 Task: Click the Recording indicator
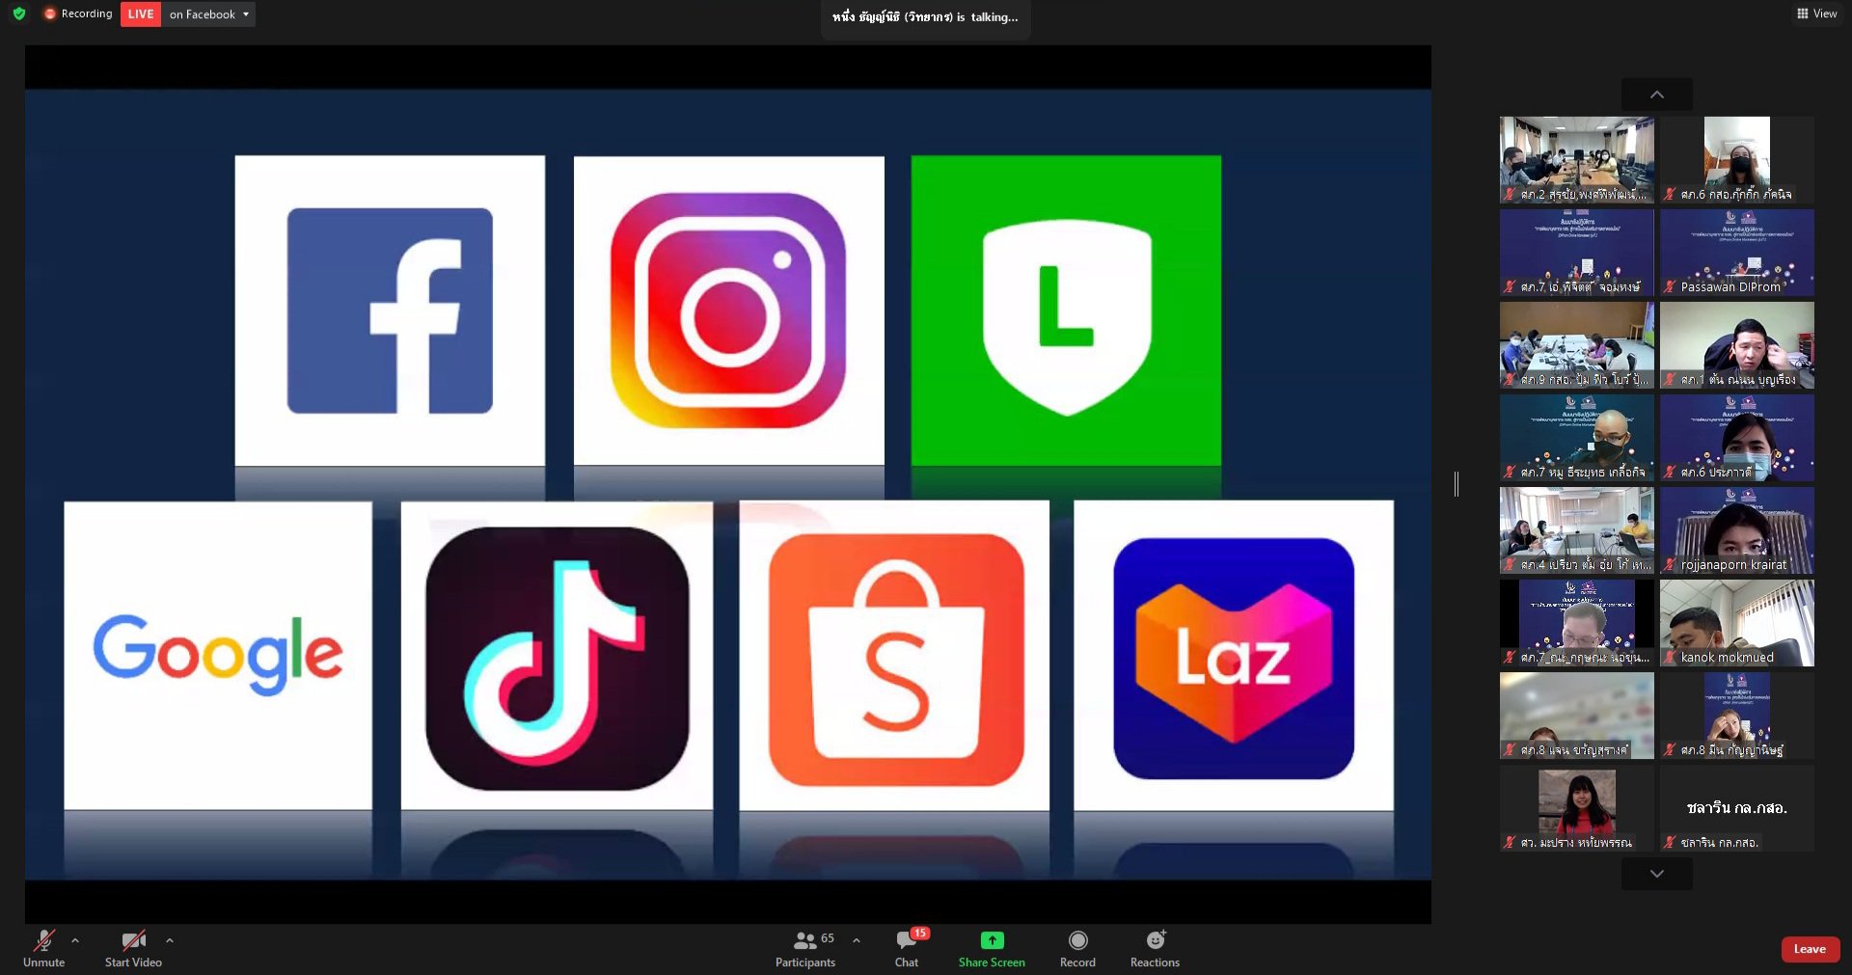point(78,14)
